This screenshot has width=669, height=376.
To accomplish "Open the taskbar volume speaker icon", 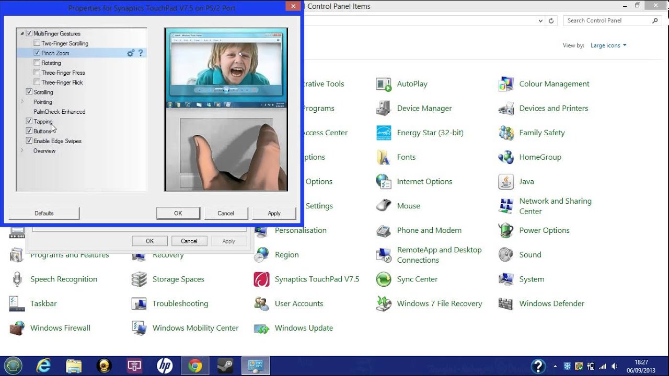I will [x=615, y=366].
